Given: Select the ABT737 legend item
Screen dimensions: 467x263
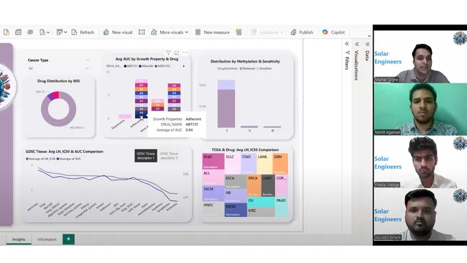Looking at the screenshot, I should tap(131, 66).
